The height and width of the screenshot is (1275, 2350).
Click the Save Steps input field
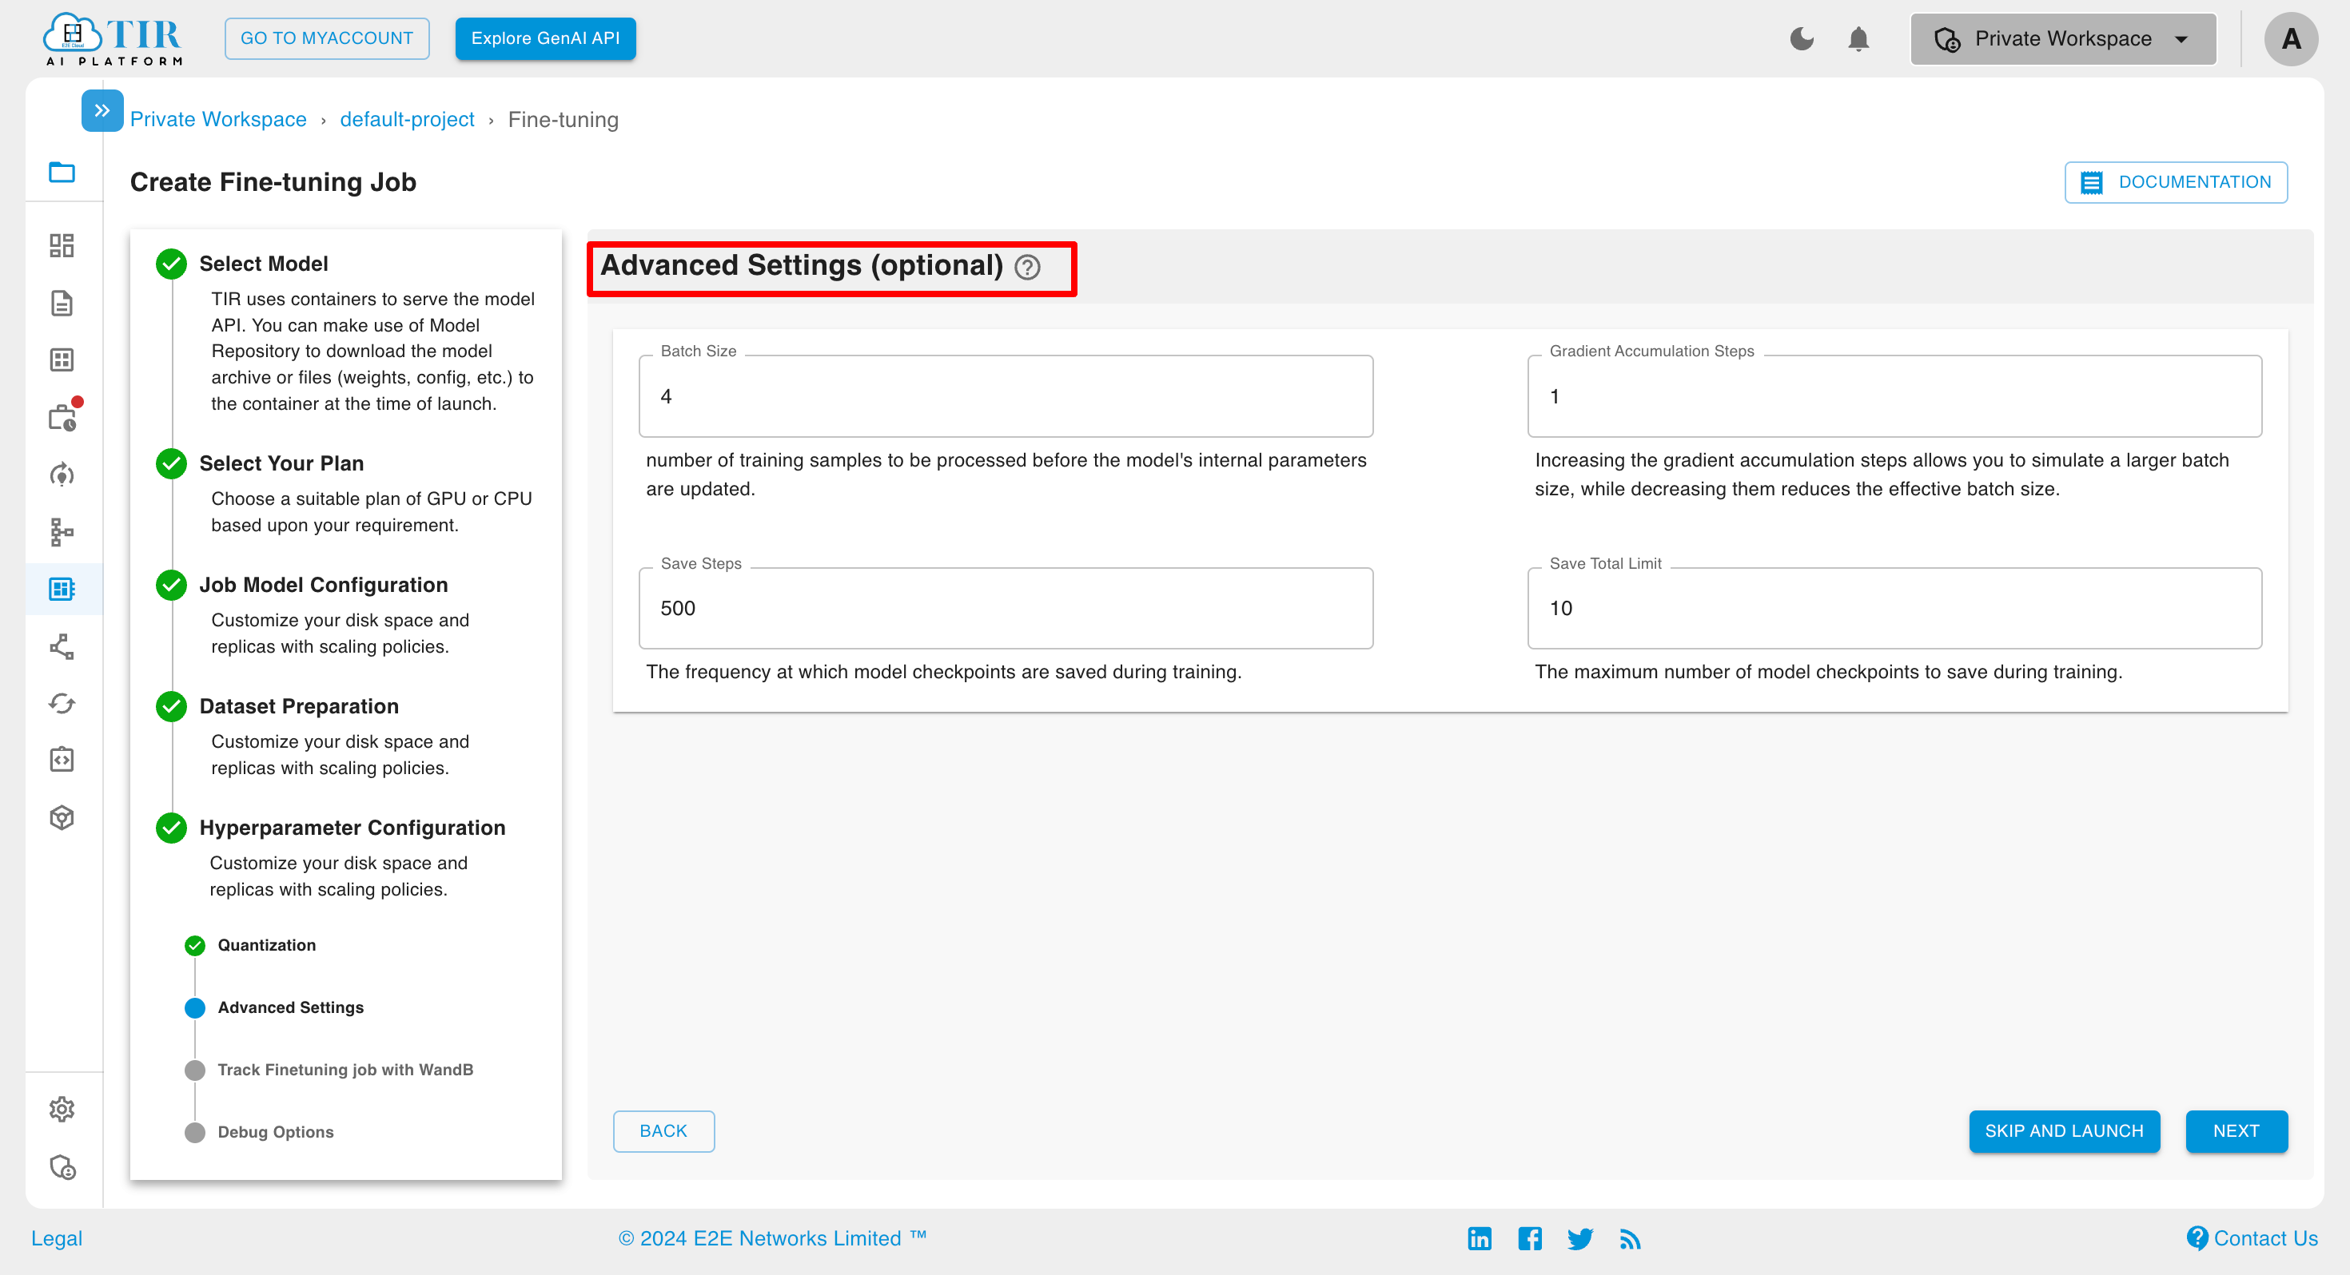[x=1006, y=608]
